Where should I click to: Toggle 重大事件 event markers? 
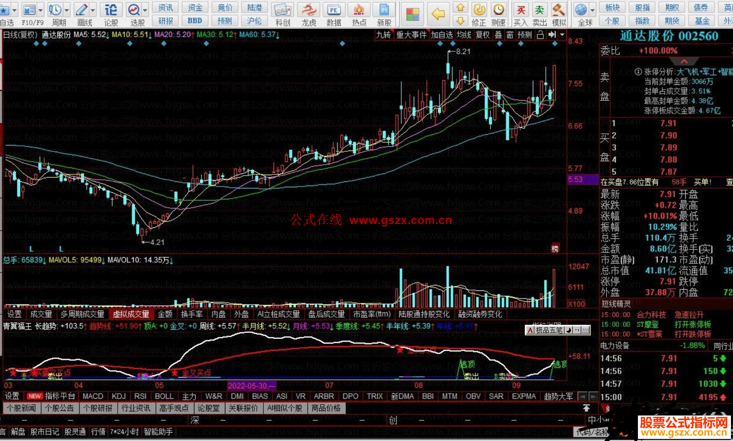pos(412,35)
